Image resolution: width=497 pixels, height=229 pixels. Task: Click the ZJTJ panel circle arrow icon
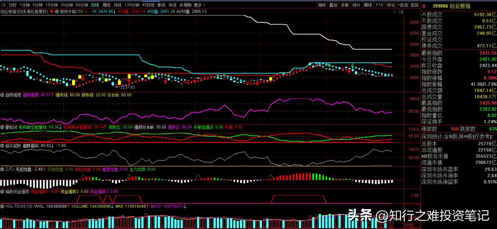point(2,169)
